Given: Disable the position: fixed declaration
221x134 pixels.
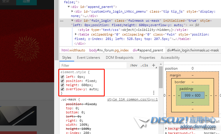Looking at the screenshot, I should click(62, 81).
